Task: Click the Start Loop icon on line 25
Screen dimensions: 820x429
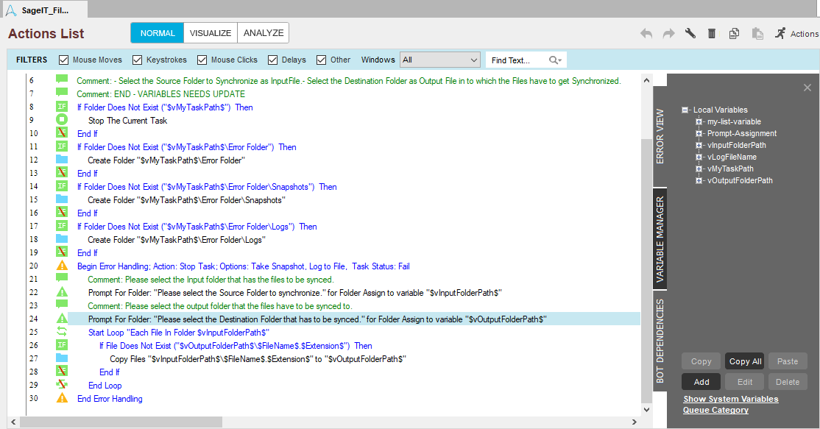Action: pyautogui.click(x=62, y=333)
